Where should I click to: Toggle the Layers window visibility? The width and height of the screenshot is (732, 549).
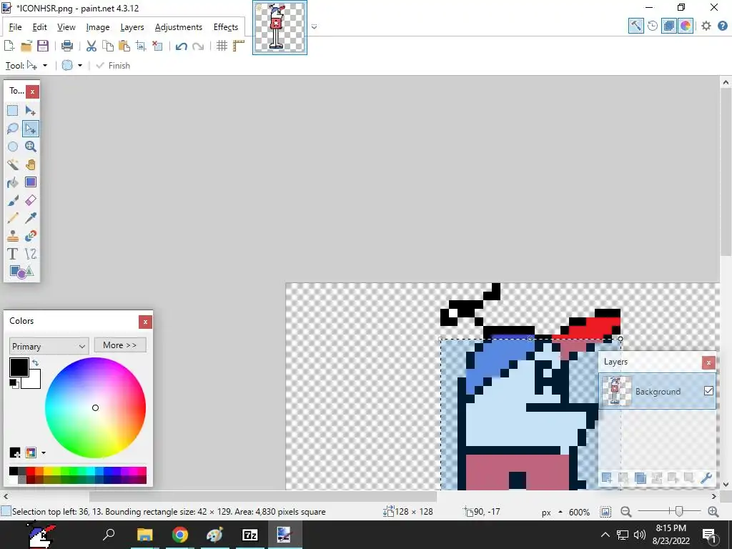pyautogui.click(x=669, y=26)
